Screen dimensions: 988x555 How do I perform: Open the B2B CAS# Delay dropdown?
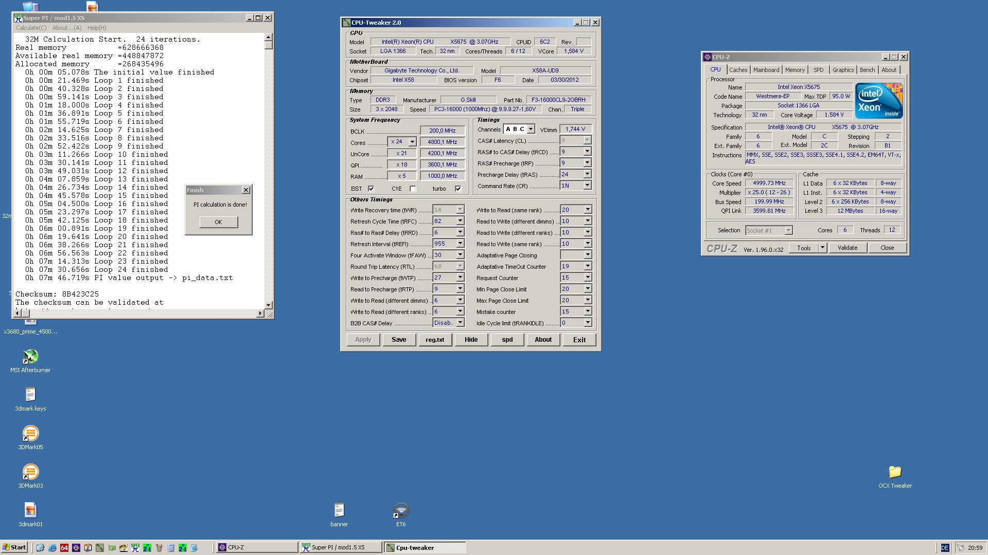460,323
